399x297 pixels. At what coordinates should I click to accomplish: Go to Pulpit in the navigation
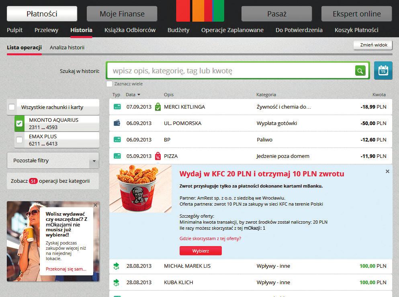(x=14, y=30)
